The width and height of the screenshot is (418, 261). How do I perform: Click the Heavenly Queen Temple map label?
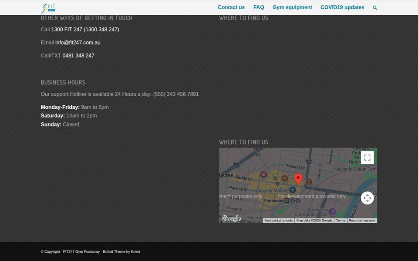point(355,169)
